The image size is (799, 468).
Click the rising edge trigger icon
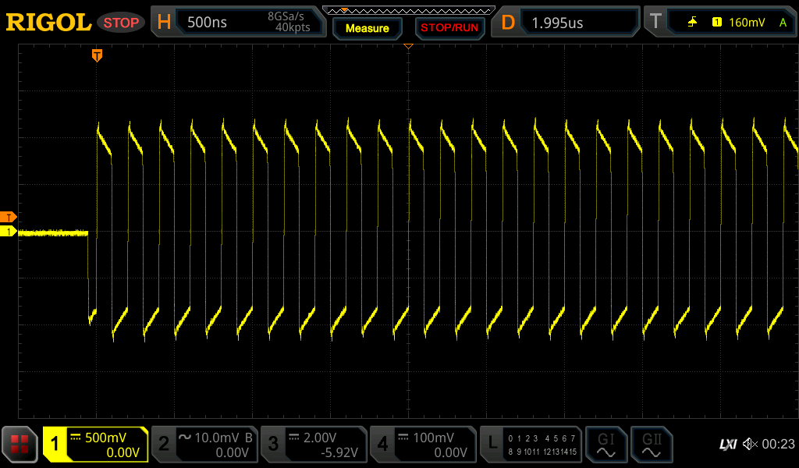click(693, 22)
